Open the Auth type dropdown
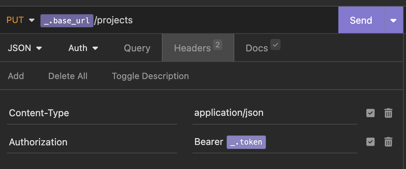This screenshot has width=406, height=169. point(83,48)
